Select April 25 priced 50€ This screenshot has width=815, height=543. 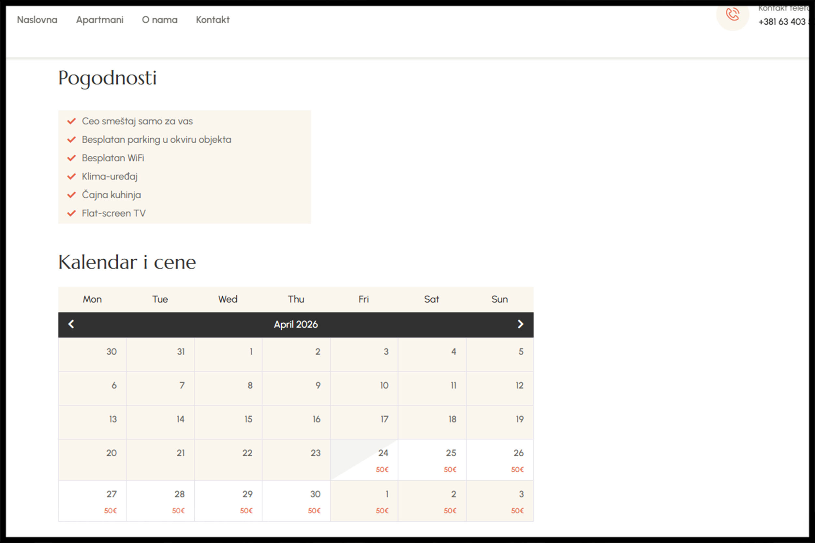pyautogui.click(x=432, y=460)
